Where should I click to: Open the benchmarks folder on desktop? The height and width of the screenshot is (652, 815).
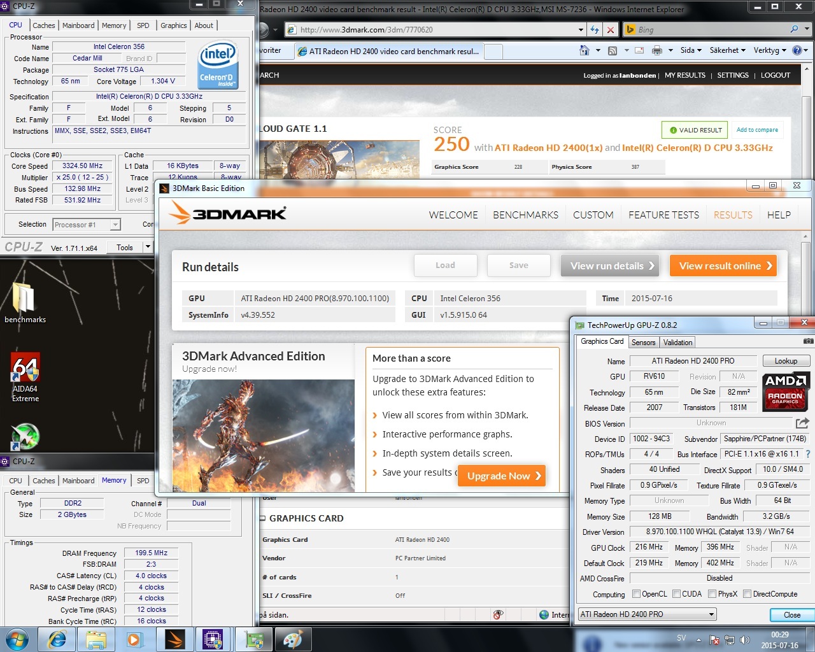pos(24,302)
